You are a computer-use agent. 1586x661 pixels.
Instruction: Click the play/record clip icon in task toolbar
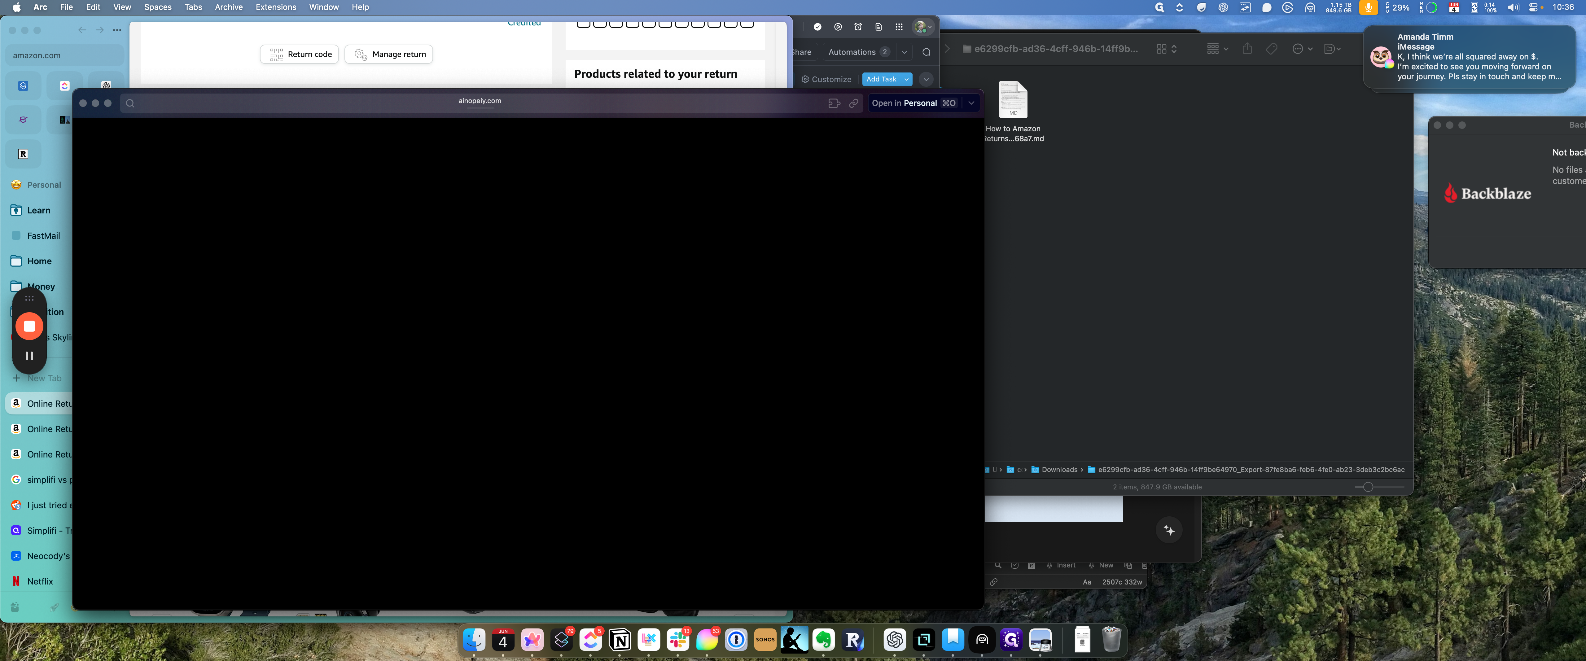pyautogui.click(x=837, y=27)
